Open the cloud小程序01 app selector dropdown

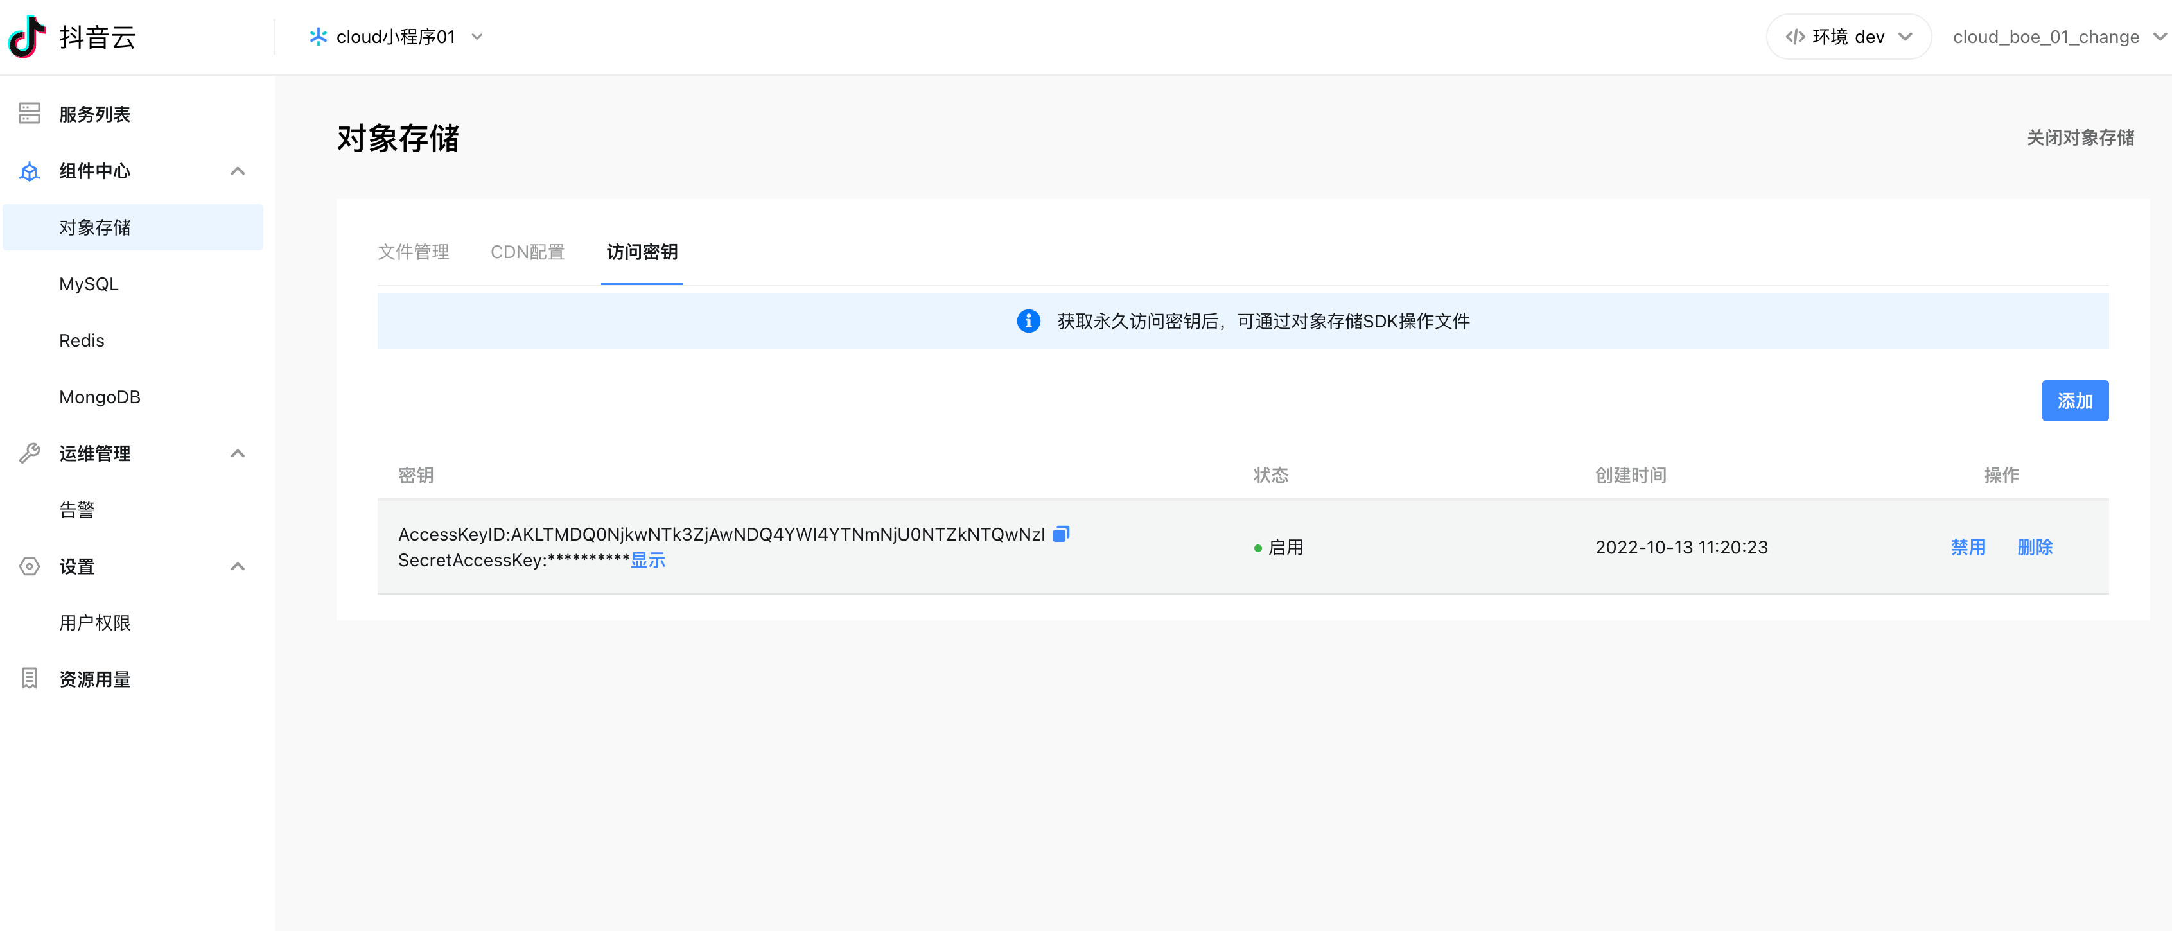[x=396, y=37]
